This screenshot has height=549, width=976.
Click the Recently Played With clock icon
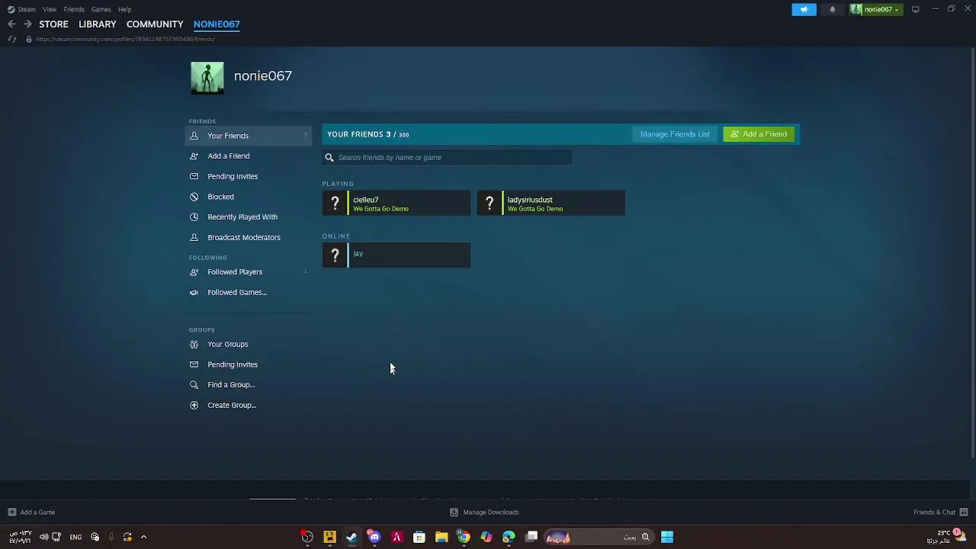tap(194, 217)
